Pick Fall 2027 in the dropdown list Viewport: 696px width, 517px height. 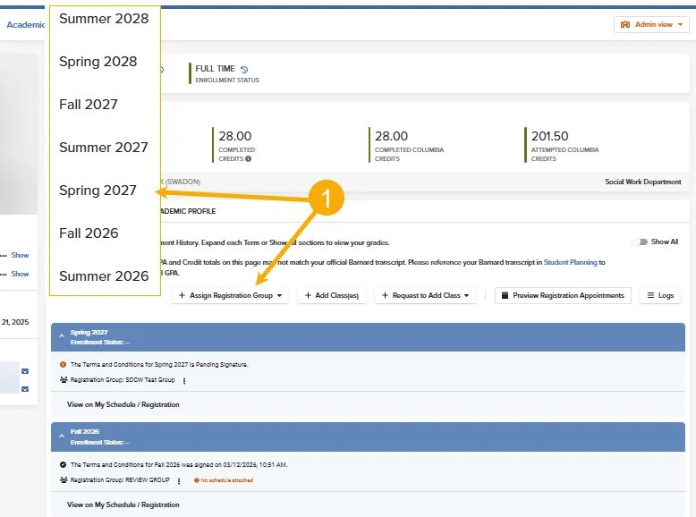89,105
